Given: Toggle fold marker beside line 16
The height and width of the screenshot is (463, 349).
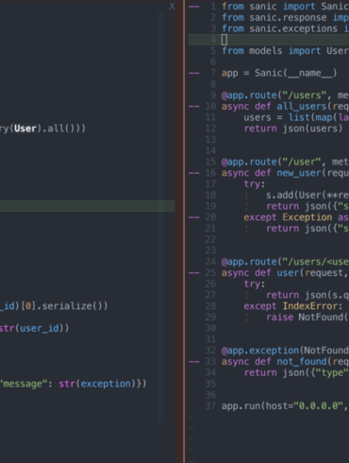Looking at the screenshot, I should [194, 173].
